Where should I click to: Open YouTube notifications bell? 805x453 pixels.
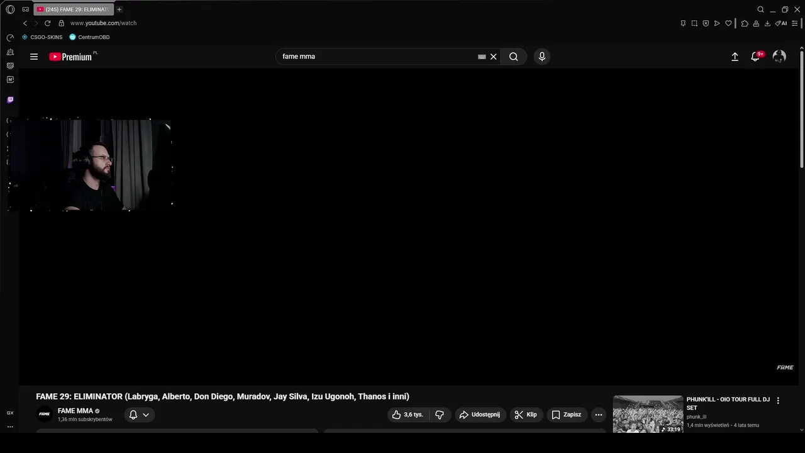click(756, 57)
